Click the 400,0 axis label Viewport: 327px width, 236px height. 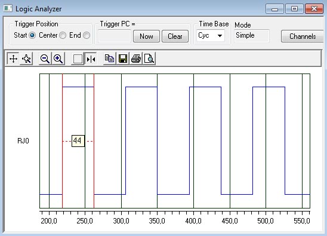coord(193,221)
